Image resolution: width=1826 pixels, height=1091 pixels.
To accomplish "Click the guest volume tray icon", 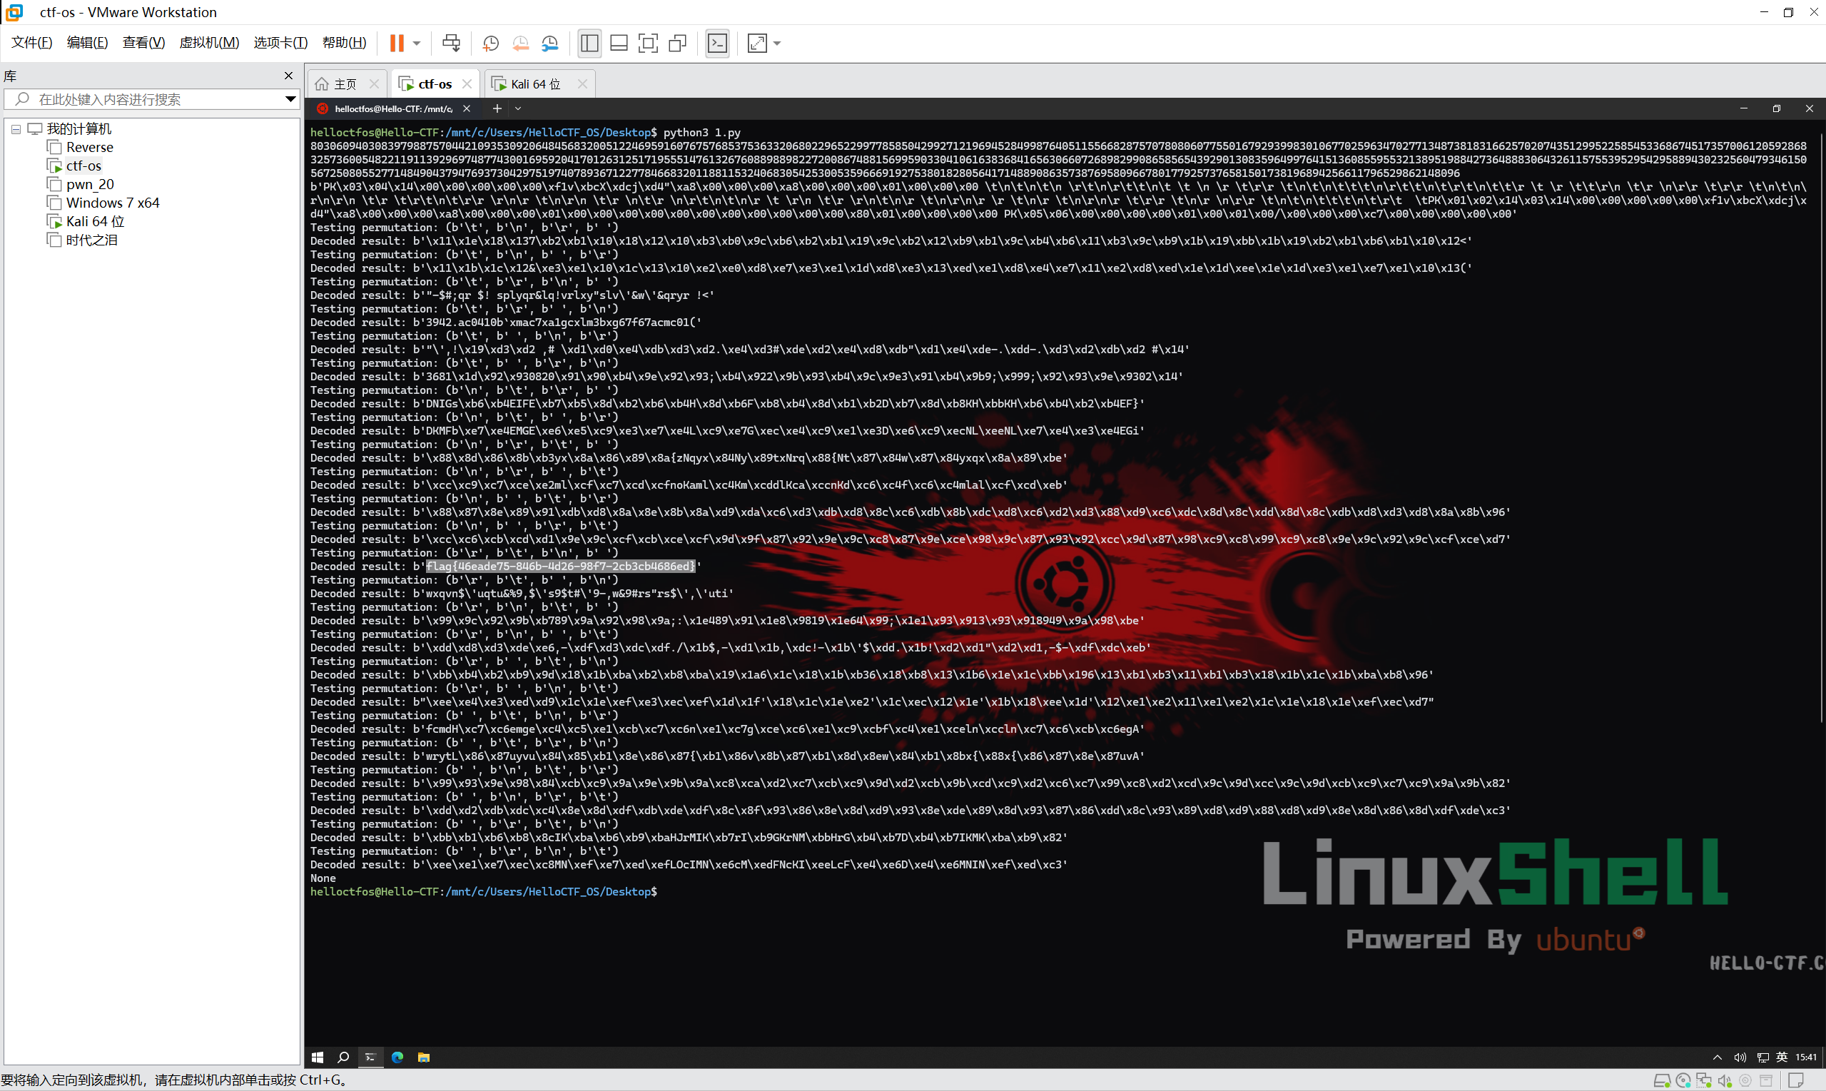I will [x=1739, y=1057].
